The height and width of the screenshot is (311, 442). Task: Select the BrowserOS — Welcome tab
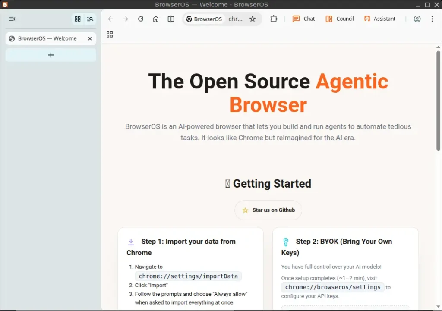[51, 38]
